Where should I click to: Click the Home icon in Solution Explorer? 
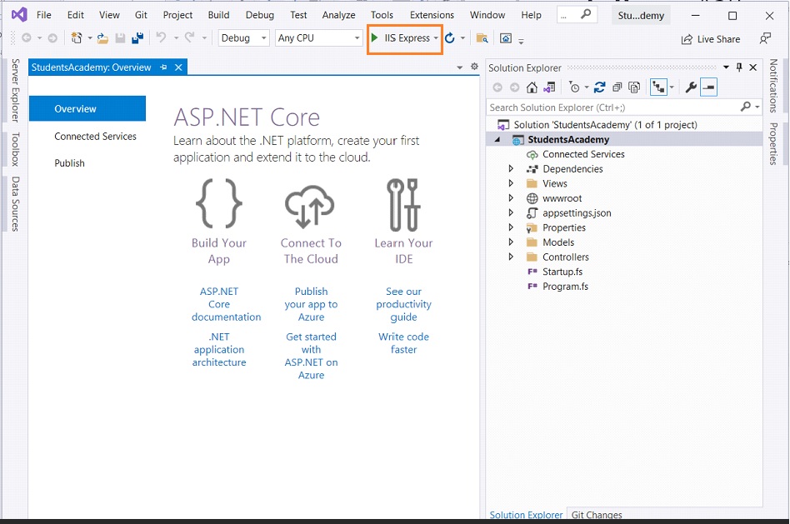pyautogui.click(x=532, y=87)
